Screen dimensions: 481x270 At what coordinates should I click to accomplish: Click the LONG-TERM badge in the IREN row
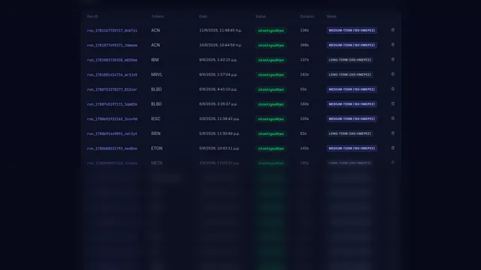[349, 133]
